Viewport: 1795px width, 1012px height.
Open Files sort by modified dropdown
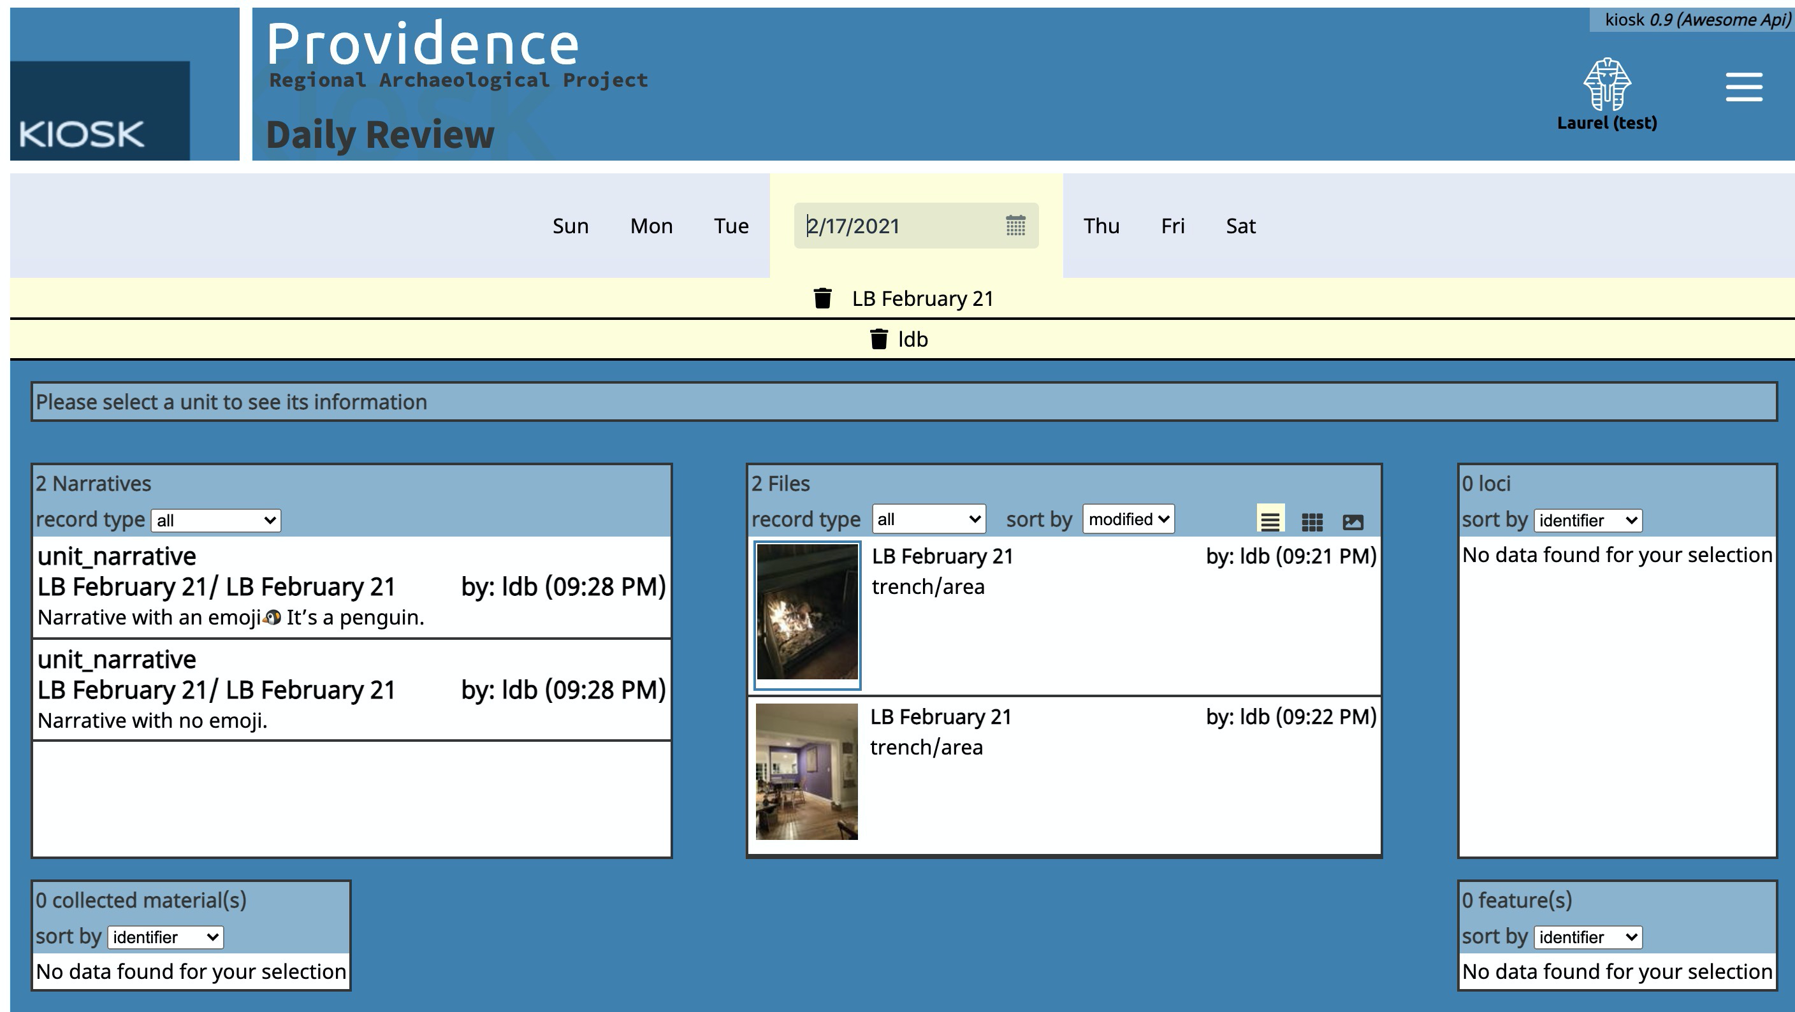[x=1128, y=519]
